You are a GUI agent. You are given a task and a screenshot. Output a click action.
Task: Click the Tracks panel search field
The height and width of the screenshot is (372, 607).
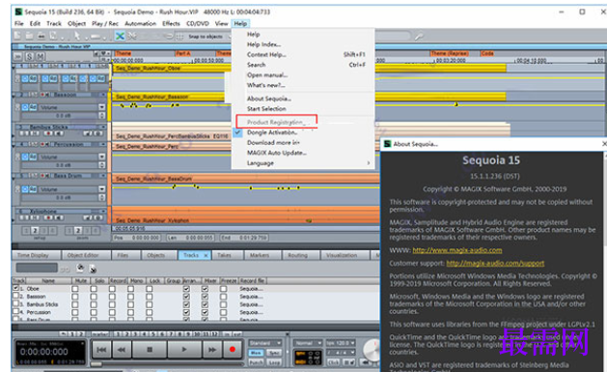click(x=37, y=268)
